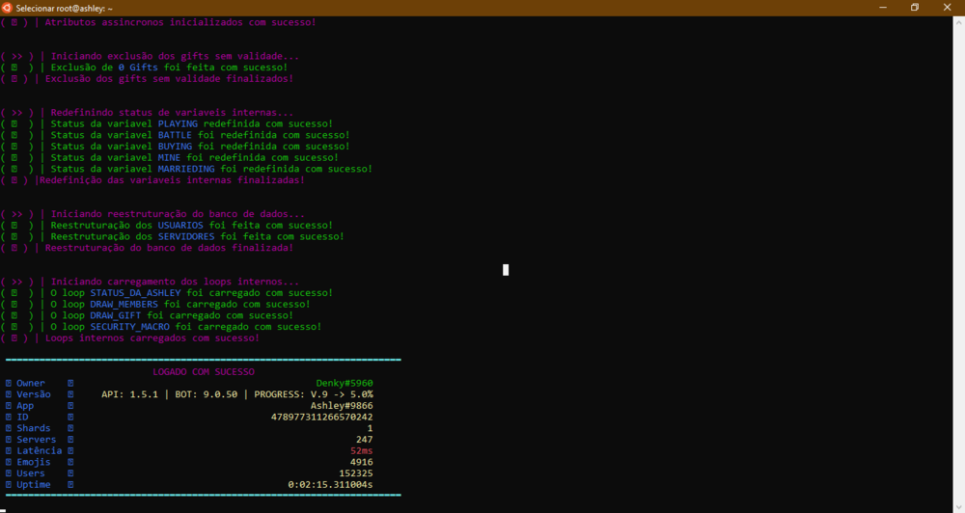Click the LOGADO COM SUCESSO heading
The image size is (965, 513).
204,372
